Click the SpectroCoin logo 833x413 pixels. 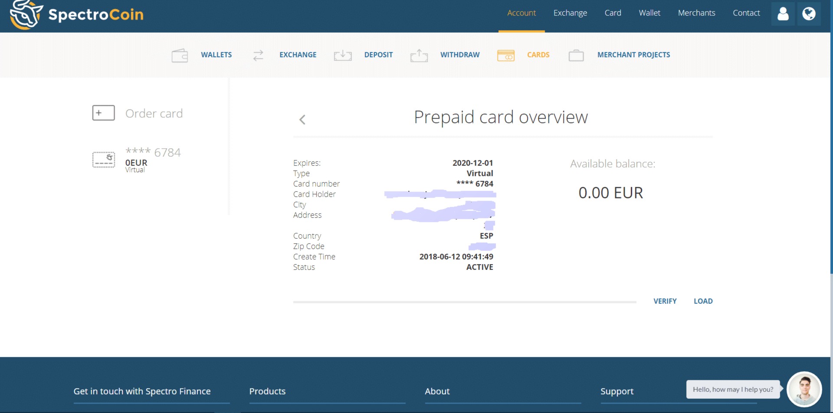[76, 14]
